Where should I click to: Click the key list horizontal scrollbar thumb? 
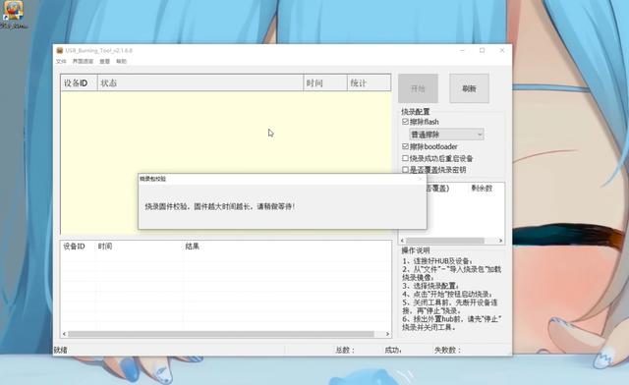[x=445, y=241]
